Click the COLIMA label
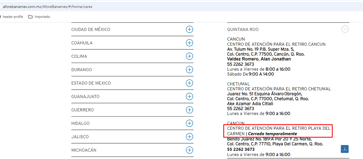 (x=79, y=56)
